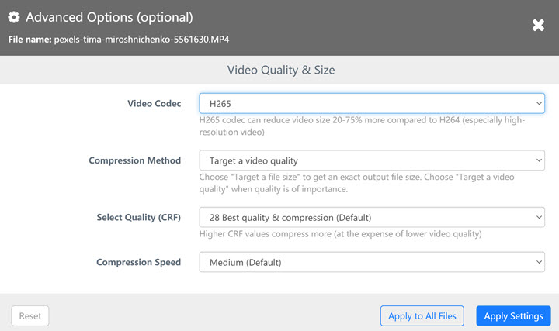Screen dimensions: 559x331
Task: Click the bold File name: label
Action: pos(30,38)
